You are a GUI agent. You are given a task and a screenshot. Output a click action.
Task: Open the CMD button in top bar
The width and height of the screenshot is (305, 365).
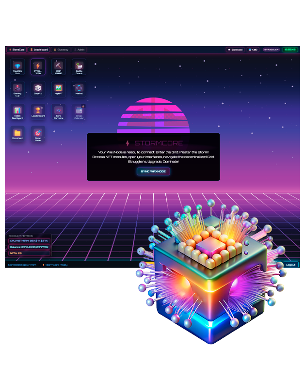point(253,49)
